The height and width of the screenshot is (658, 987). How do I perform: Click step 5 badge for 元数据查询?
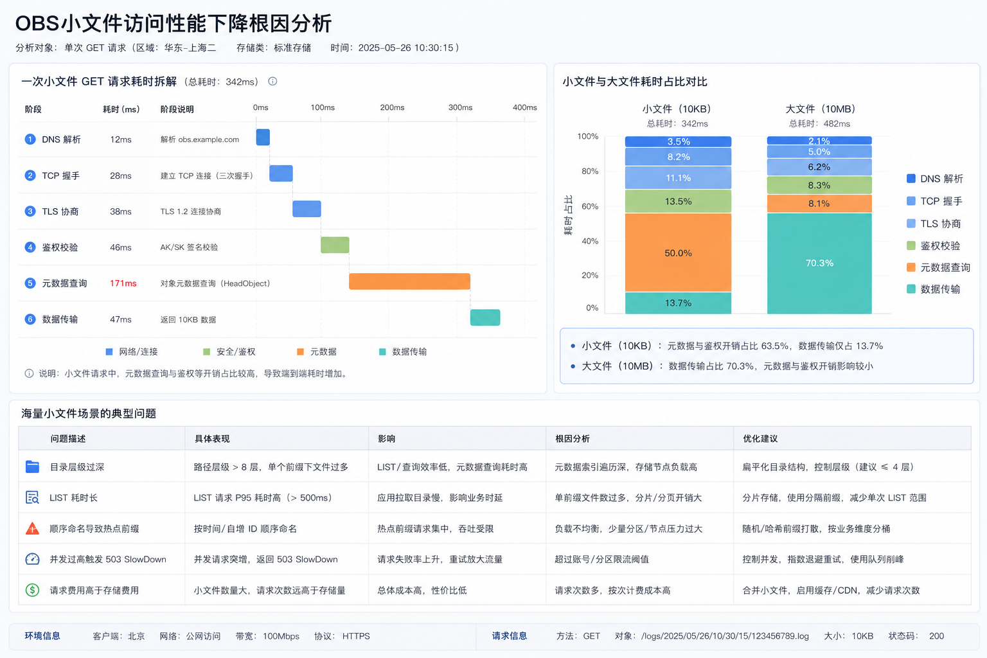pos(30,283)
